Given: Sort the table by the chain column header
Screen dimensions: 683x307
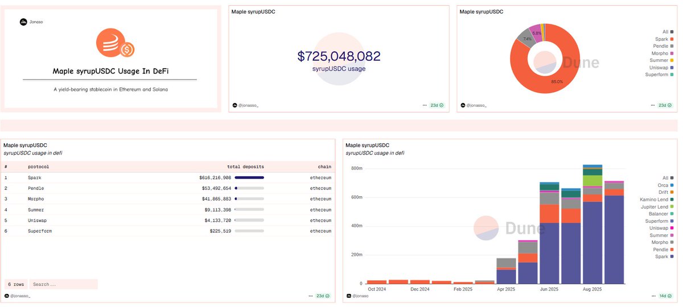Looking at the screenshot, I should [x=324, y=167].
